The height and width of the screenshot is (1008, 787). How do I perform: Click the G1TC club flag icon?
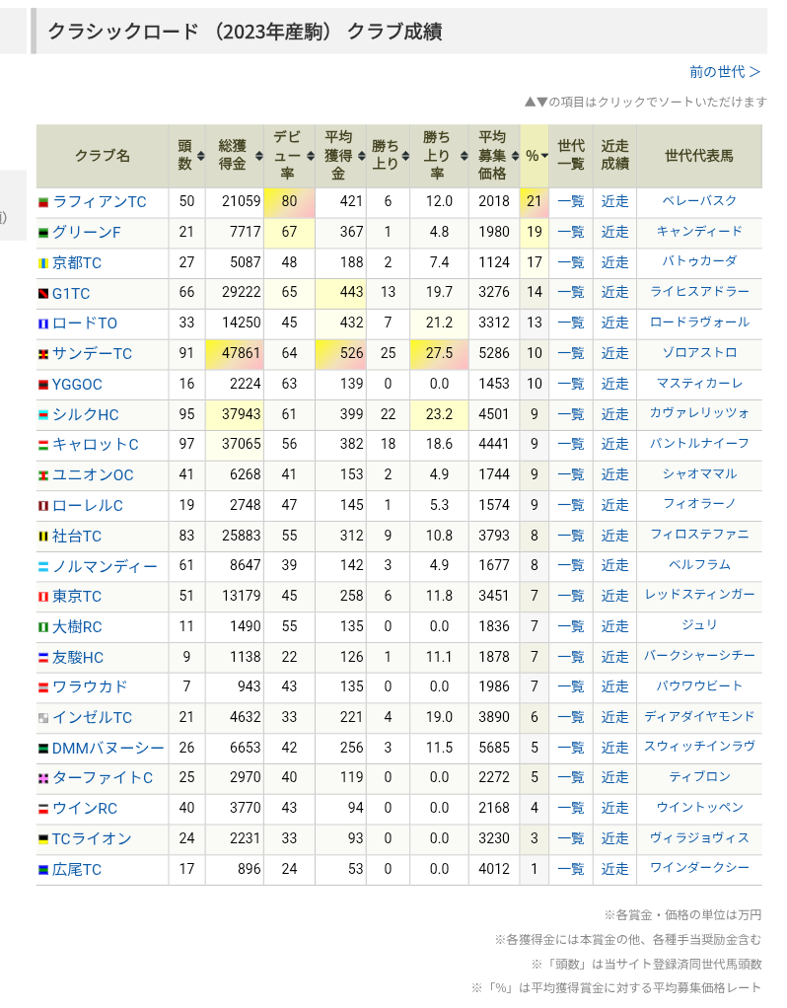tap(43, 293)
